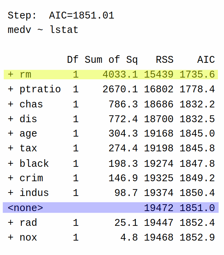This screenshot has width=224, height=255.
Task: Click the Sum of Sq column header
Action: tap(111, 60)
